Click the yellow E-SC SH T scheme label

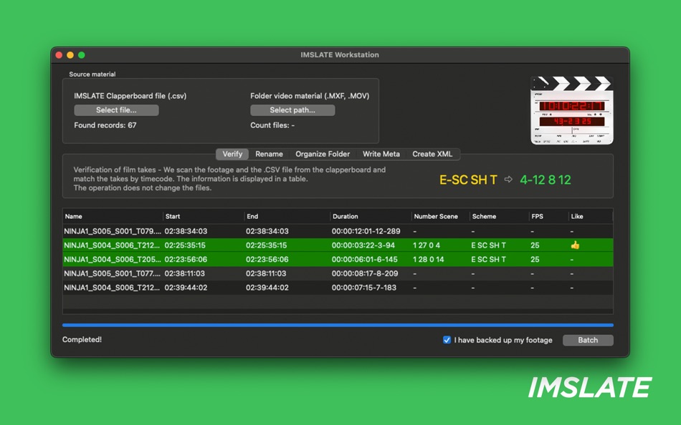click(467, 181)
